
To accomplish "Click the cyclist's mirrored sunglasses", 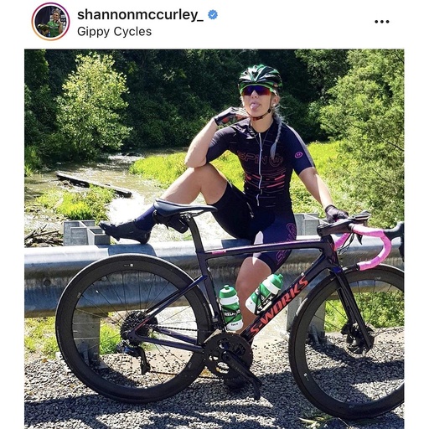I will pyautogui.click(x=256, y=90).
